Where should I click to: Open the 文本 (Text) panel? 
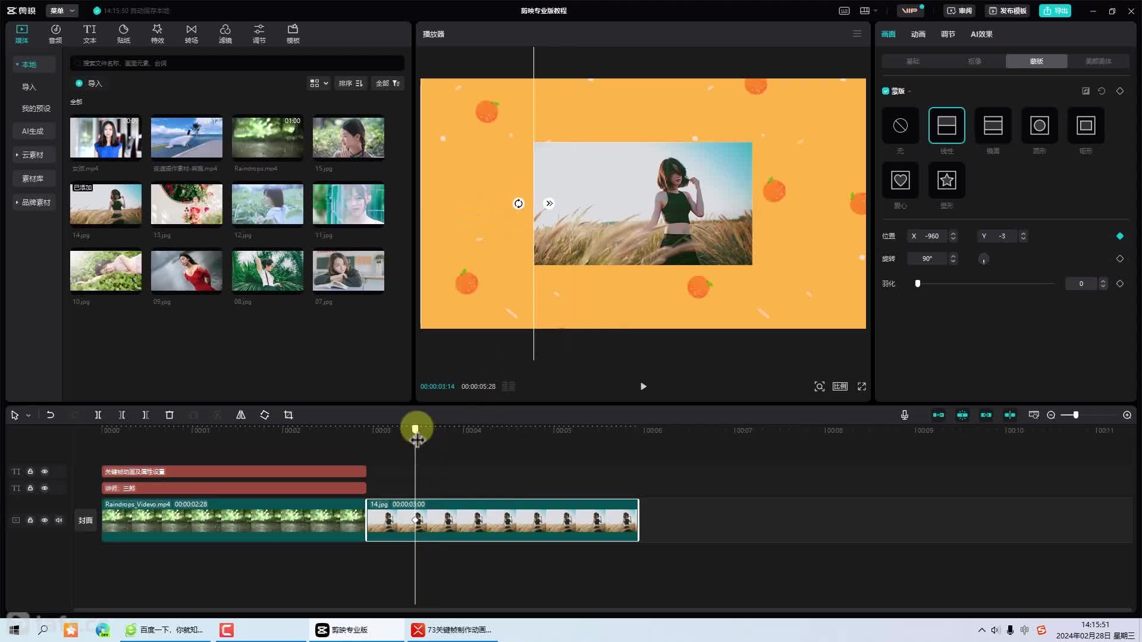90,34
